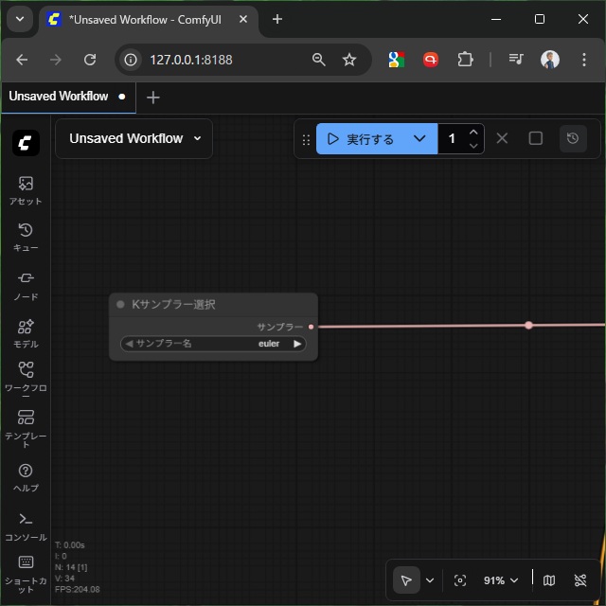Toggle the コンソール (Console) panel
The width and height of the screenshot is (606, 606).
click(x=26, y=526)
